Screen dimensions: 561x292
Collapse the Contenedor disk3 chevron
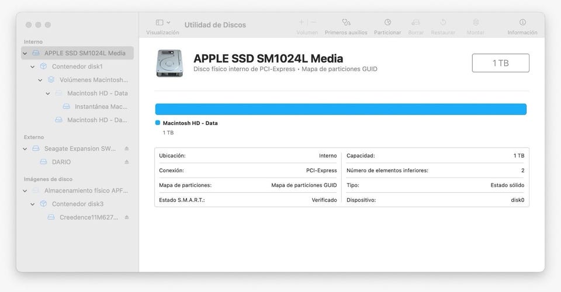click(x=33, y=204)
